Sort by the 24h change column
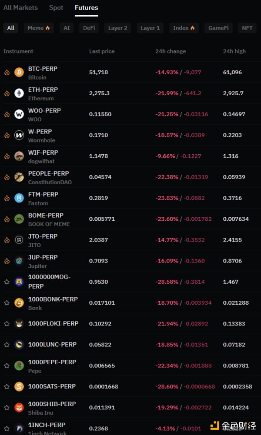This screenshot has width=261, height=435. (170, 51)
